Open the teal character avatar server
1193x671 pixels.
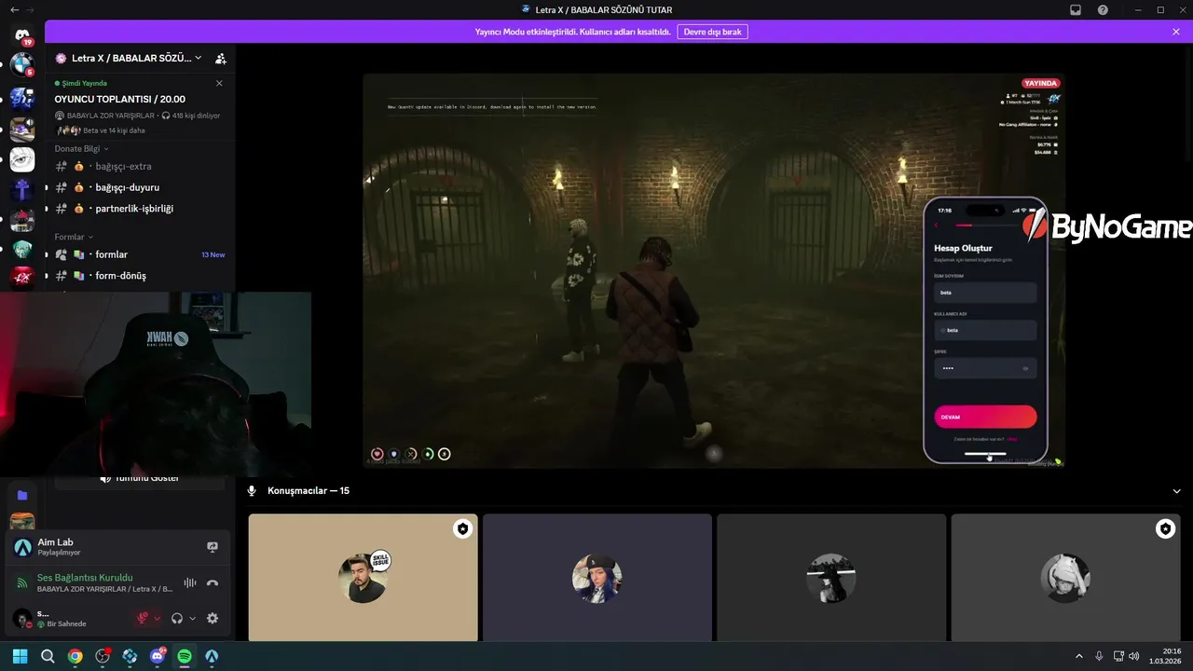(x=22, y=249)
